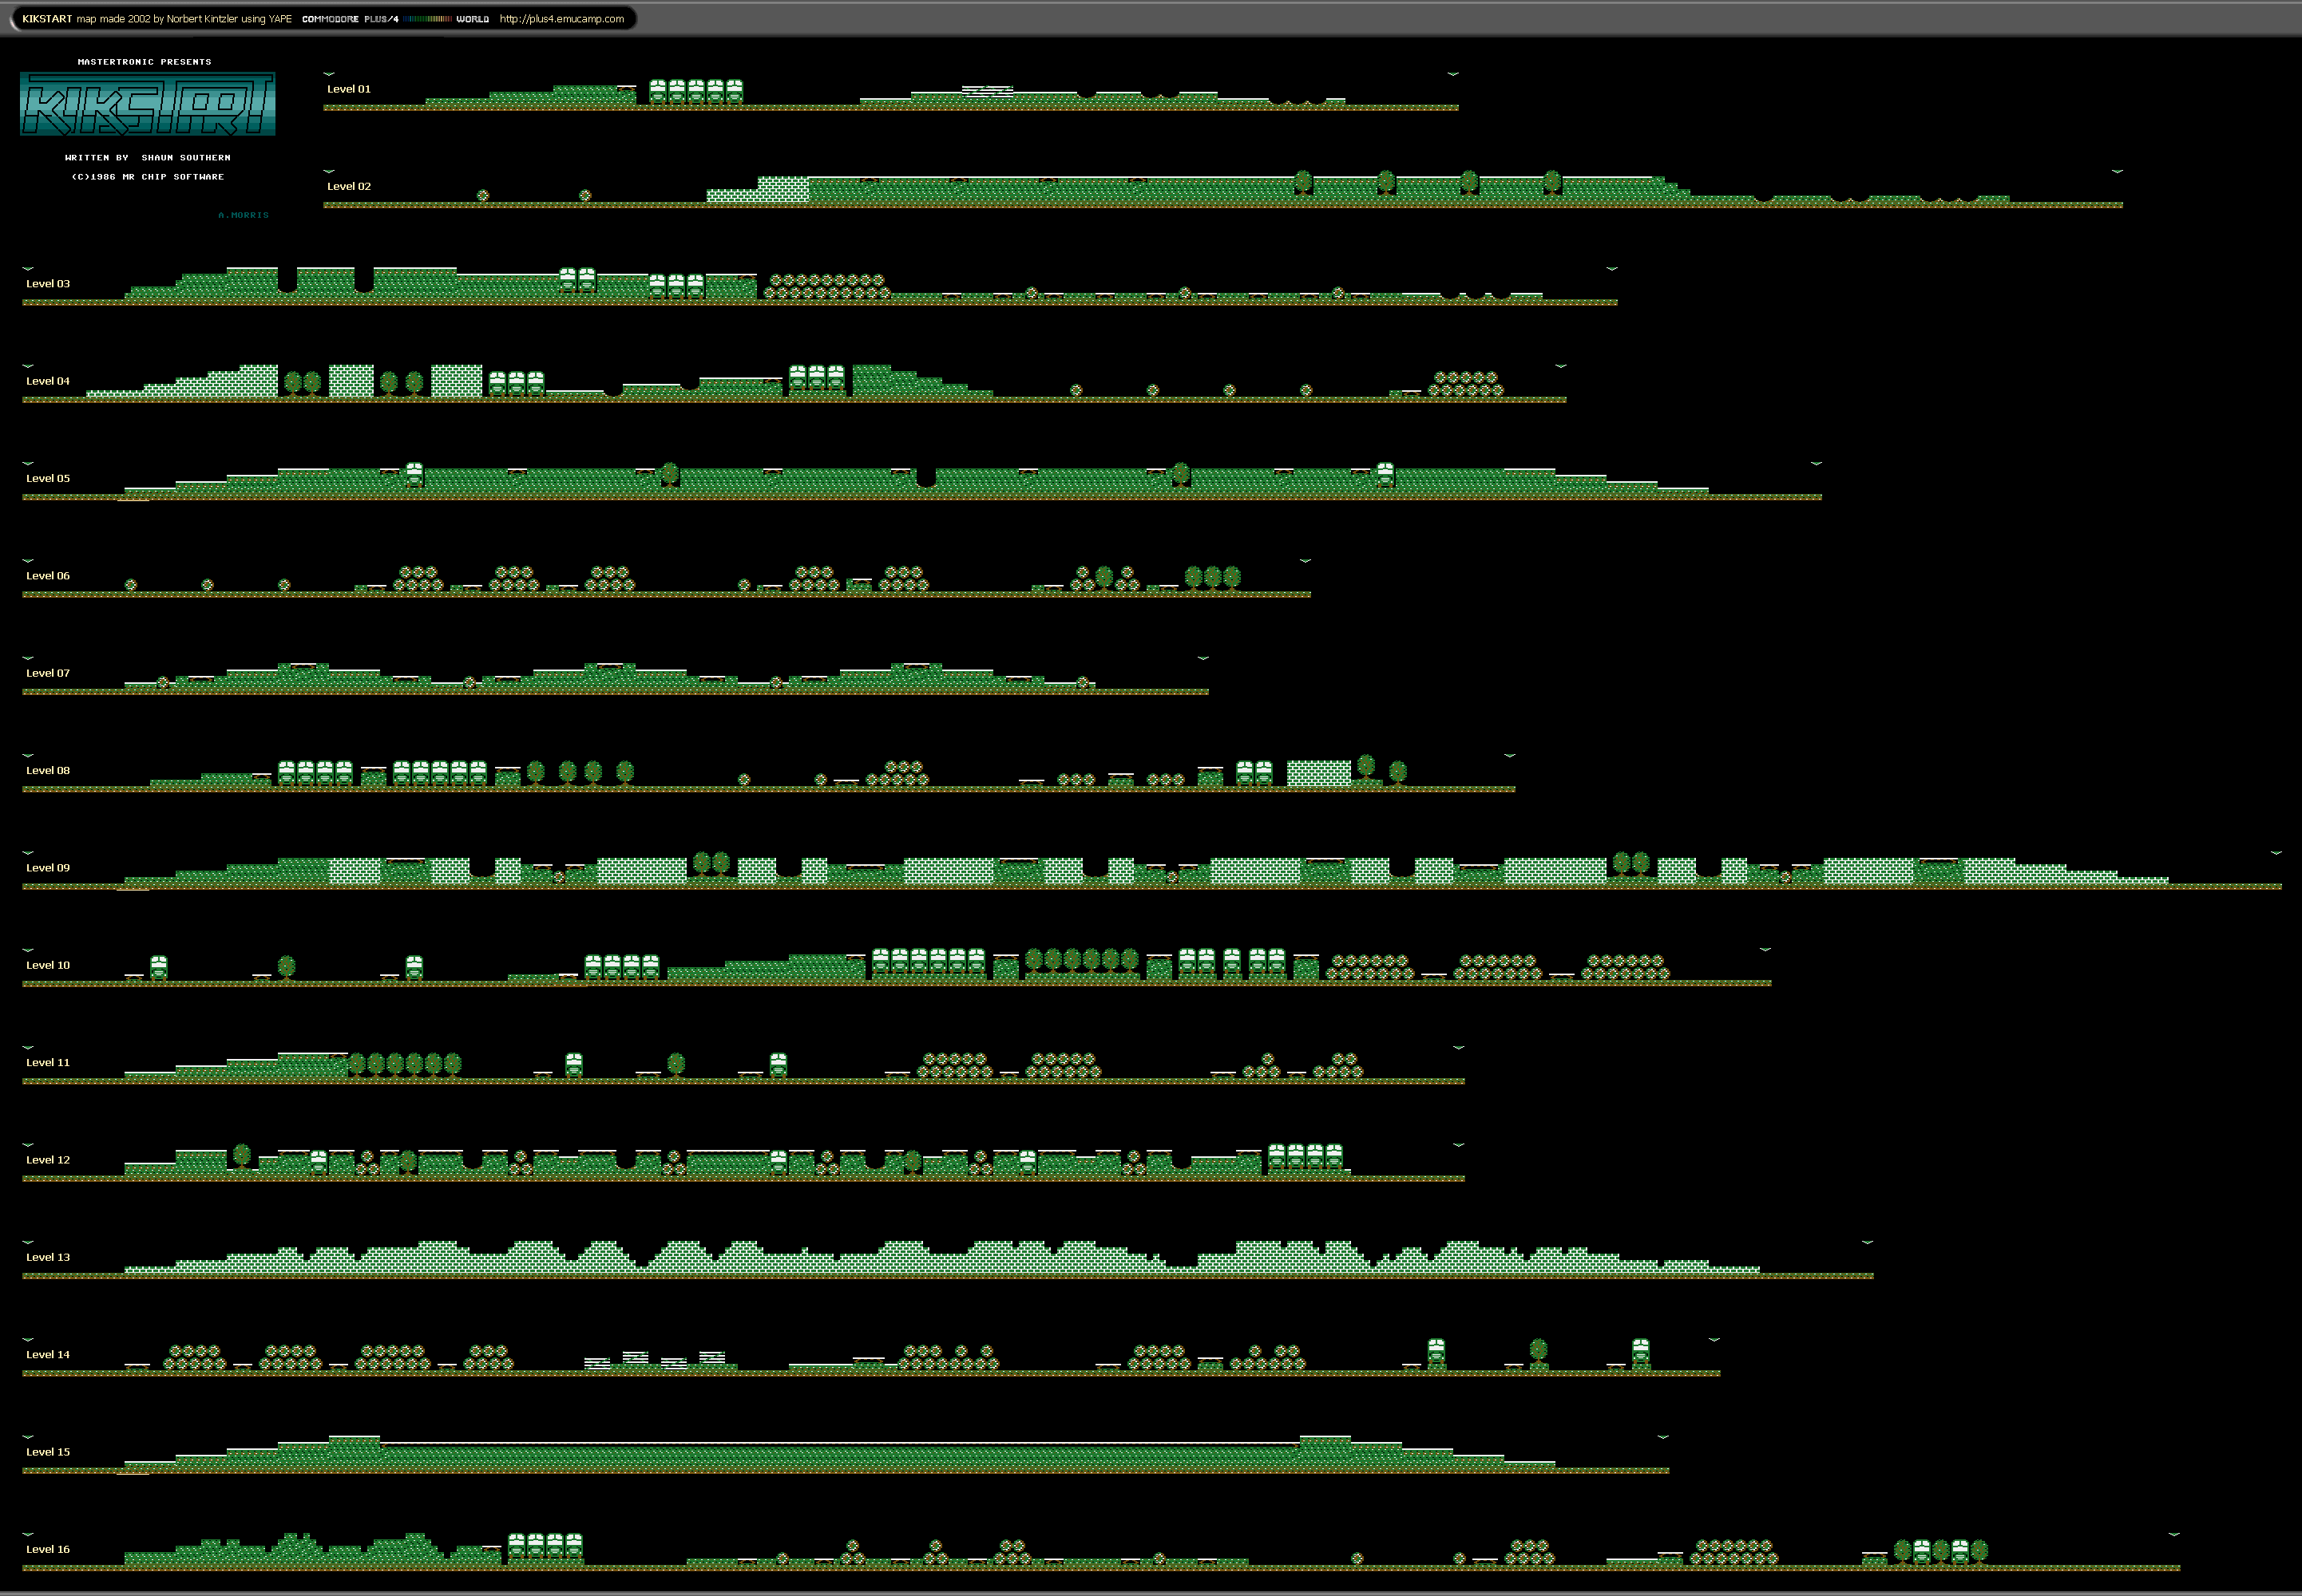2302x1596 pixels.
Task: Click the Commodore Plus/4 World logo
Action: (x=395, y=19)
